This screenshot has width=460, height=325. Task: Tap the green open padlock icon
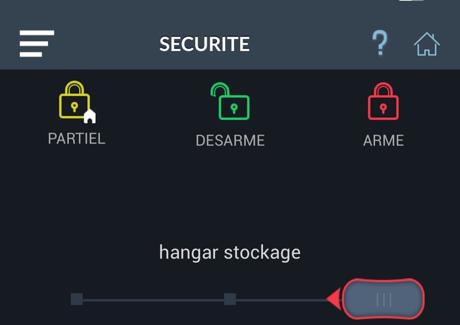click(231, 102)
